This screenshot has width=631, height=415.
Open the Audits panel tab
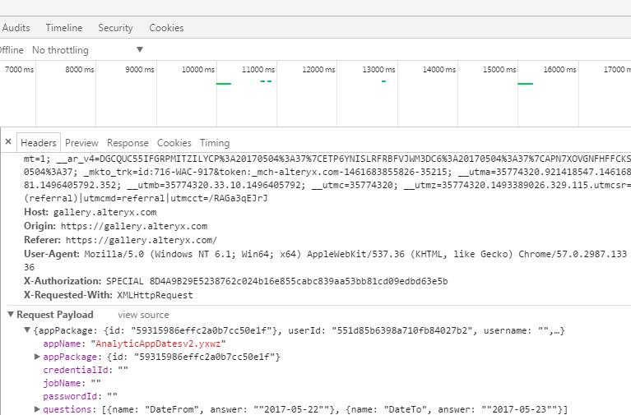point(16,28)
